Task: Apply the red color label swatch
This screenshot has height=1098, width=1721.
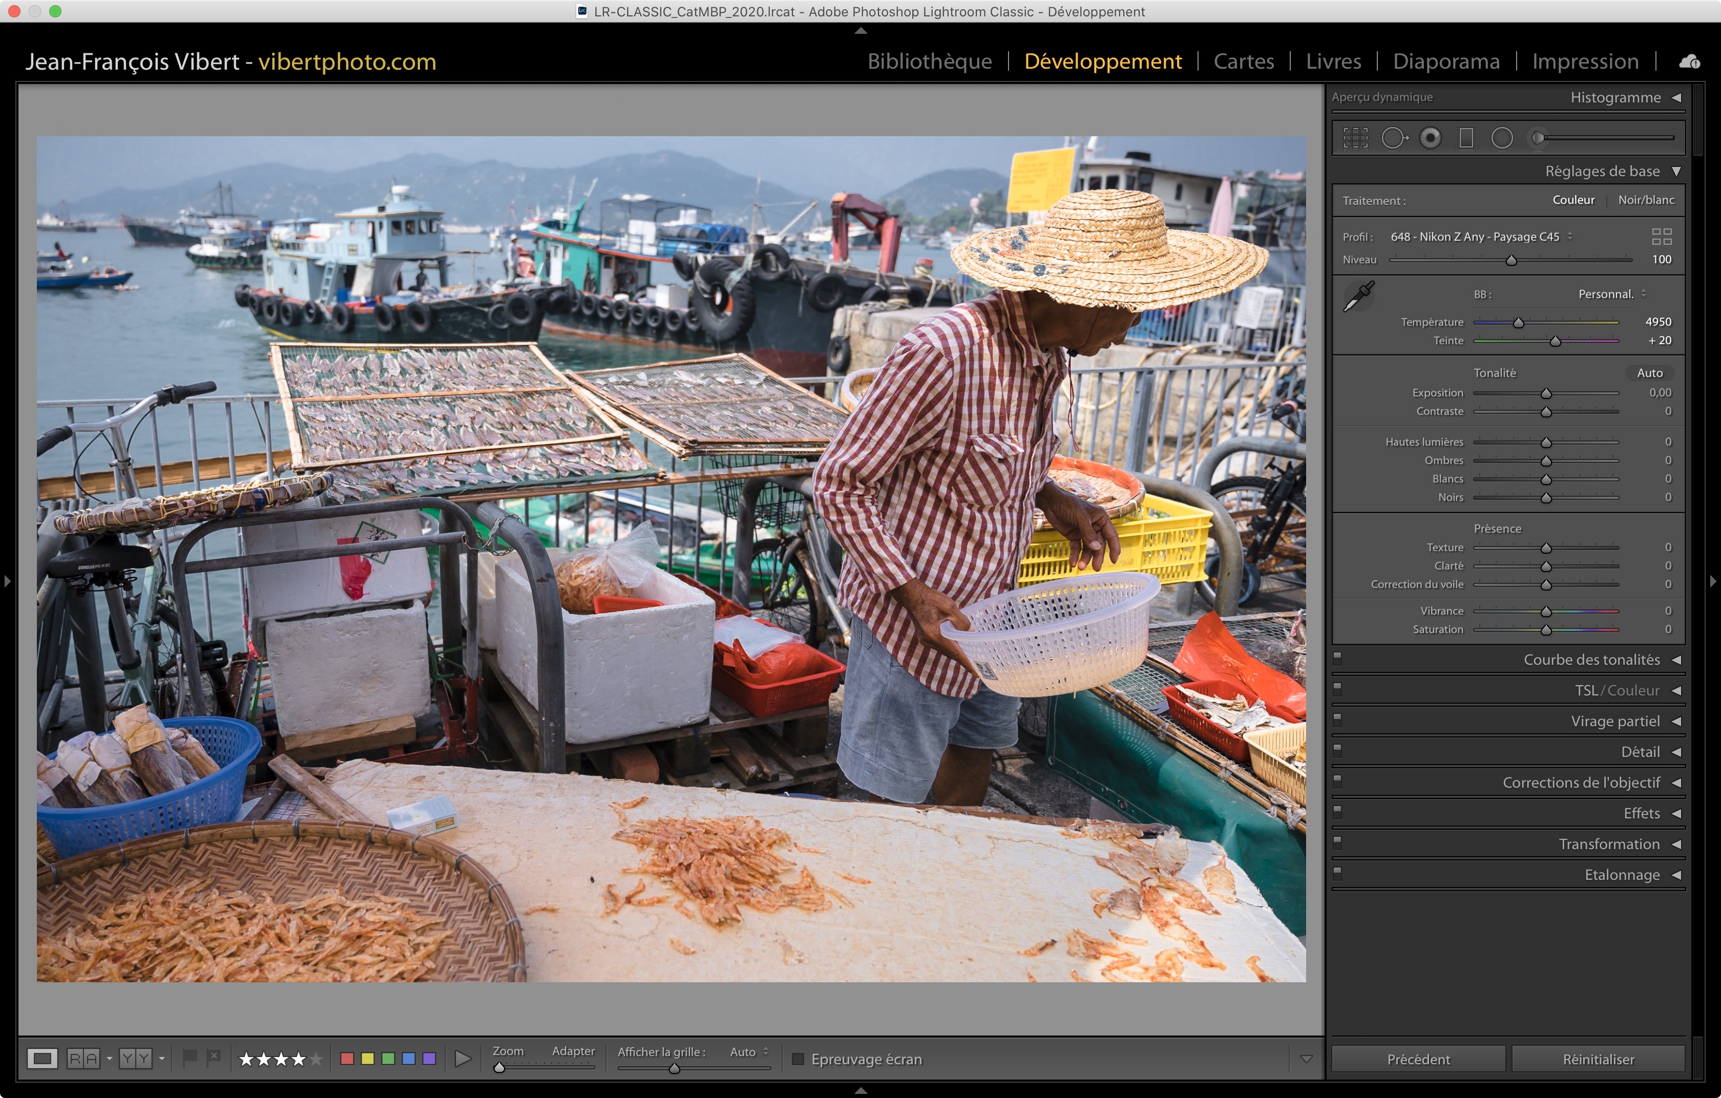Action: (x=347, y=1058)
